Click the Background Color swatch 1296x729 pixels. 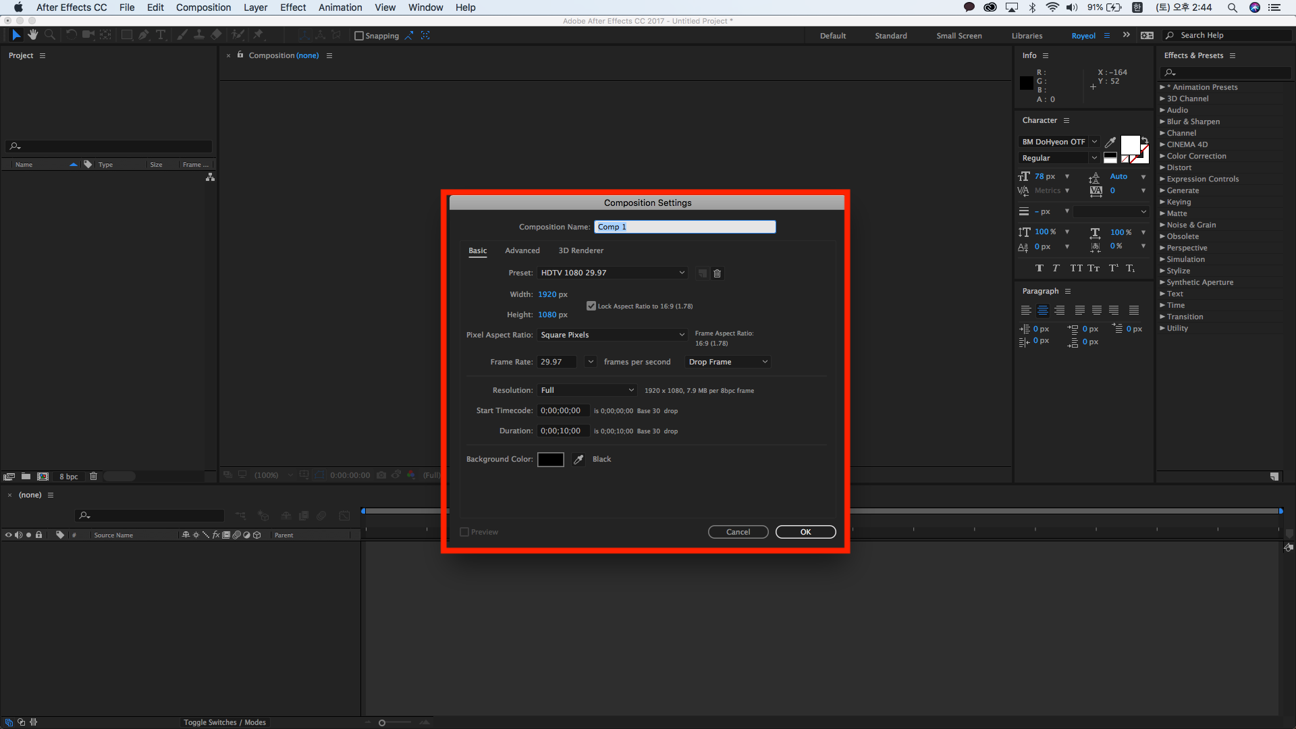(x=550, y=460)
